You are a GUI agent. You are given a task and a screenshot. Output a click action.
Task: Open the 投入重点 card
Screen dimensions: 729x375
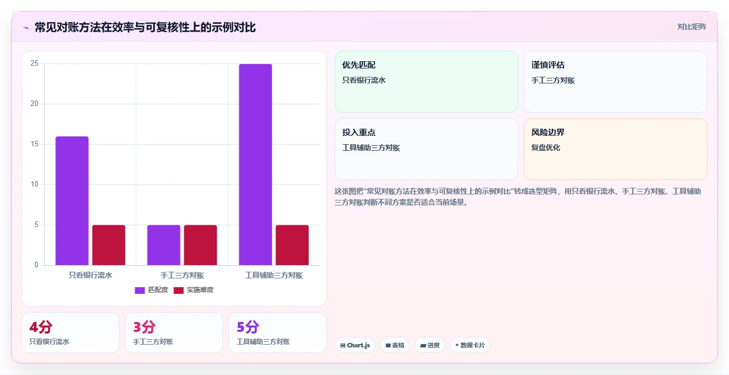[x=426, y=149]
